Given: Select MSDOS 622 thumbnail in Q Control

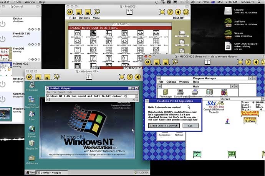Looking at the screenshot, I should pyautogui.click(x=6, y=69).
